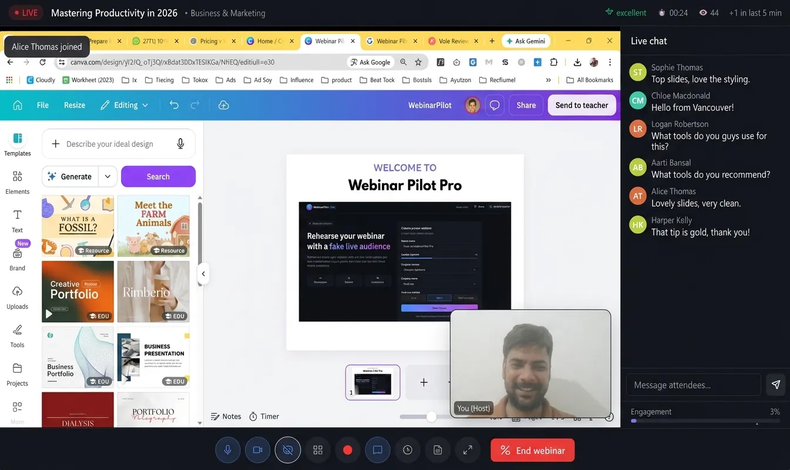Select the Rimberio template
The height and width of the screenshot is (470, 790).
coord(153,291)
